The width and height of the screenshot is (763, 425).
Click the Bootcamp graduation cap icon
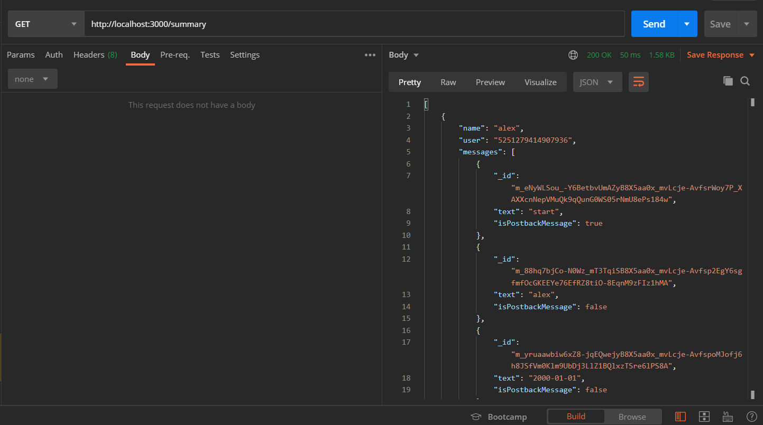[476, 417]
